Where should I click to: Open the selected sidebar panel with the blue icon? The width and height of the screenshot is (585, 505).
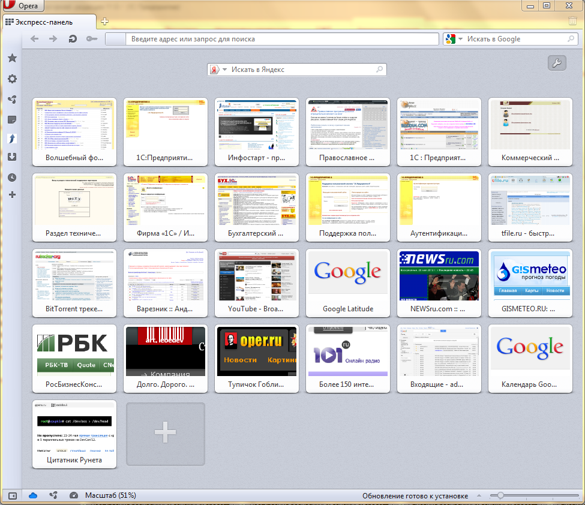click(12, 139)
